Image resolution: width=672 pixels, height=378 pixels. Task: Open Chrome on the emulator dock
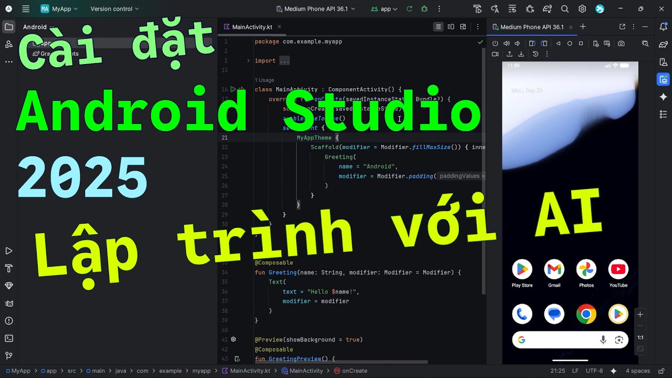tap(586, 314)
